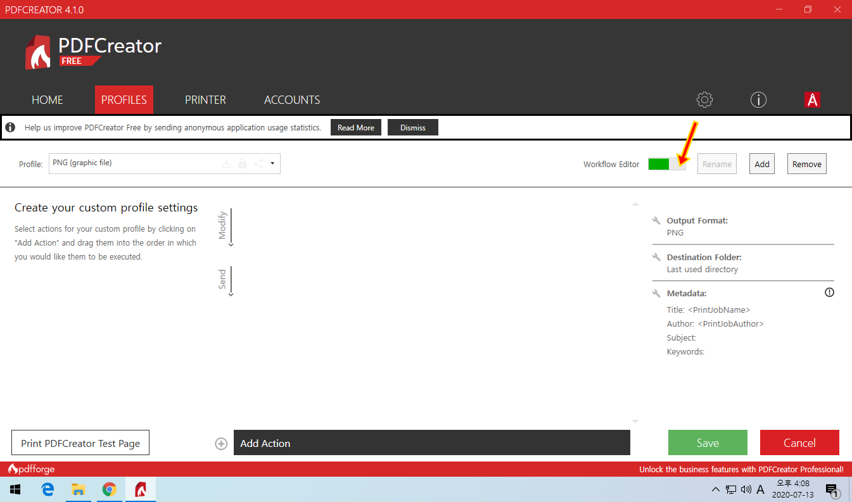Image resolution: width=852 pixels, height=502 pixels.
Task: Click the volume icon in system tray
Action: pyautogui.click(x=746, y=489)
